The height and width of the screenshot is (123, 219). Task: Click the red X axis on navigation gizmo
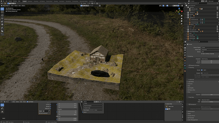coord(182,11)
